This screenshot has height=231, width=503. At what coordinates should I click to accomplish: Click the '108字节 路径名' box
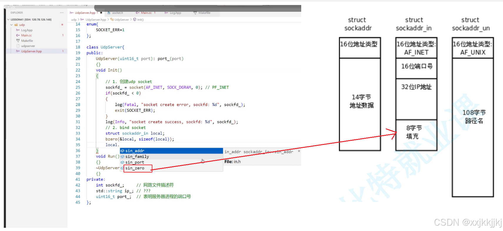click(x=473, y=127)
